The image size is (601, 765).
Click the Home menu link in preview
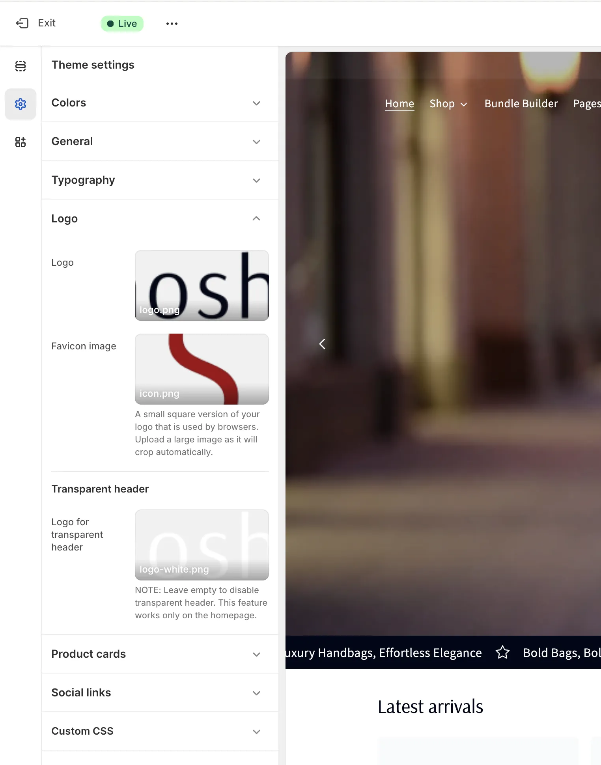[x=399, y=103]
